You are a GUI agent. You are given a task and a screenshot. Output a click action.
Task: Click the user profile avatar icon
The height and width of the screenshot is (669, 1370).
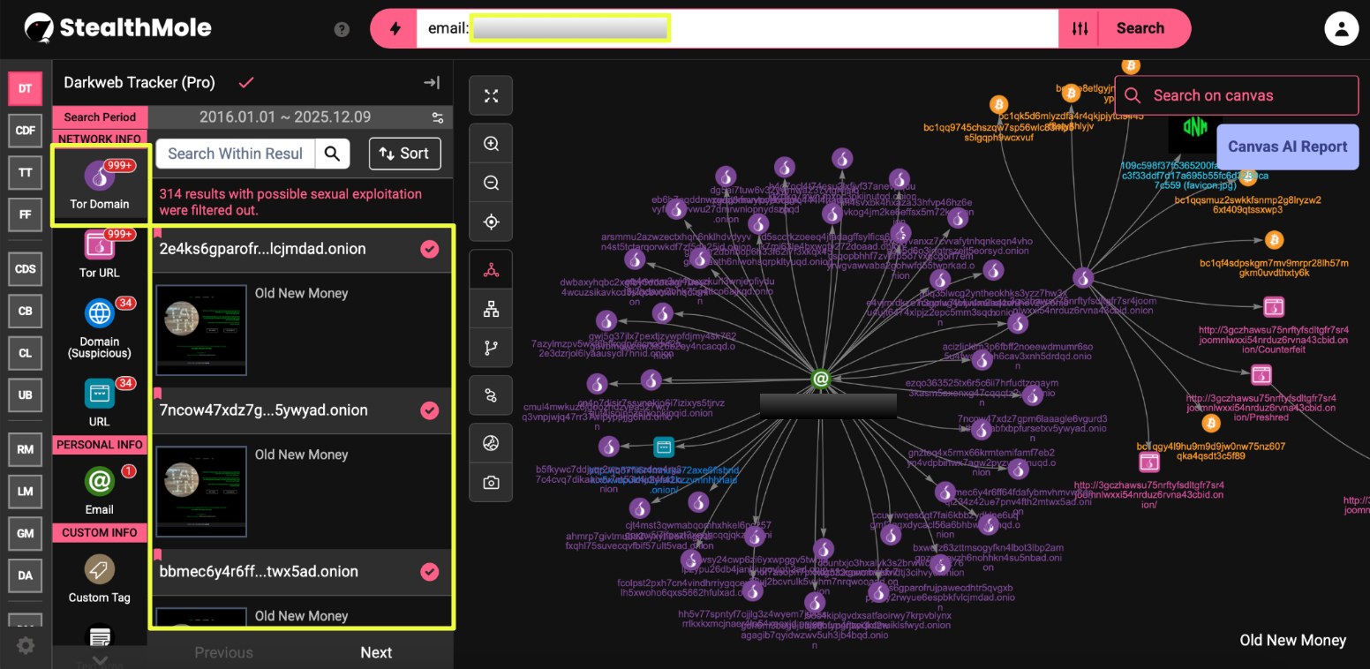tap(1341, 28)
